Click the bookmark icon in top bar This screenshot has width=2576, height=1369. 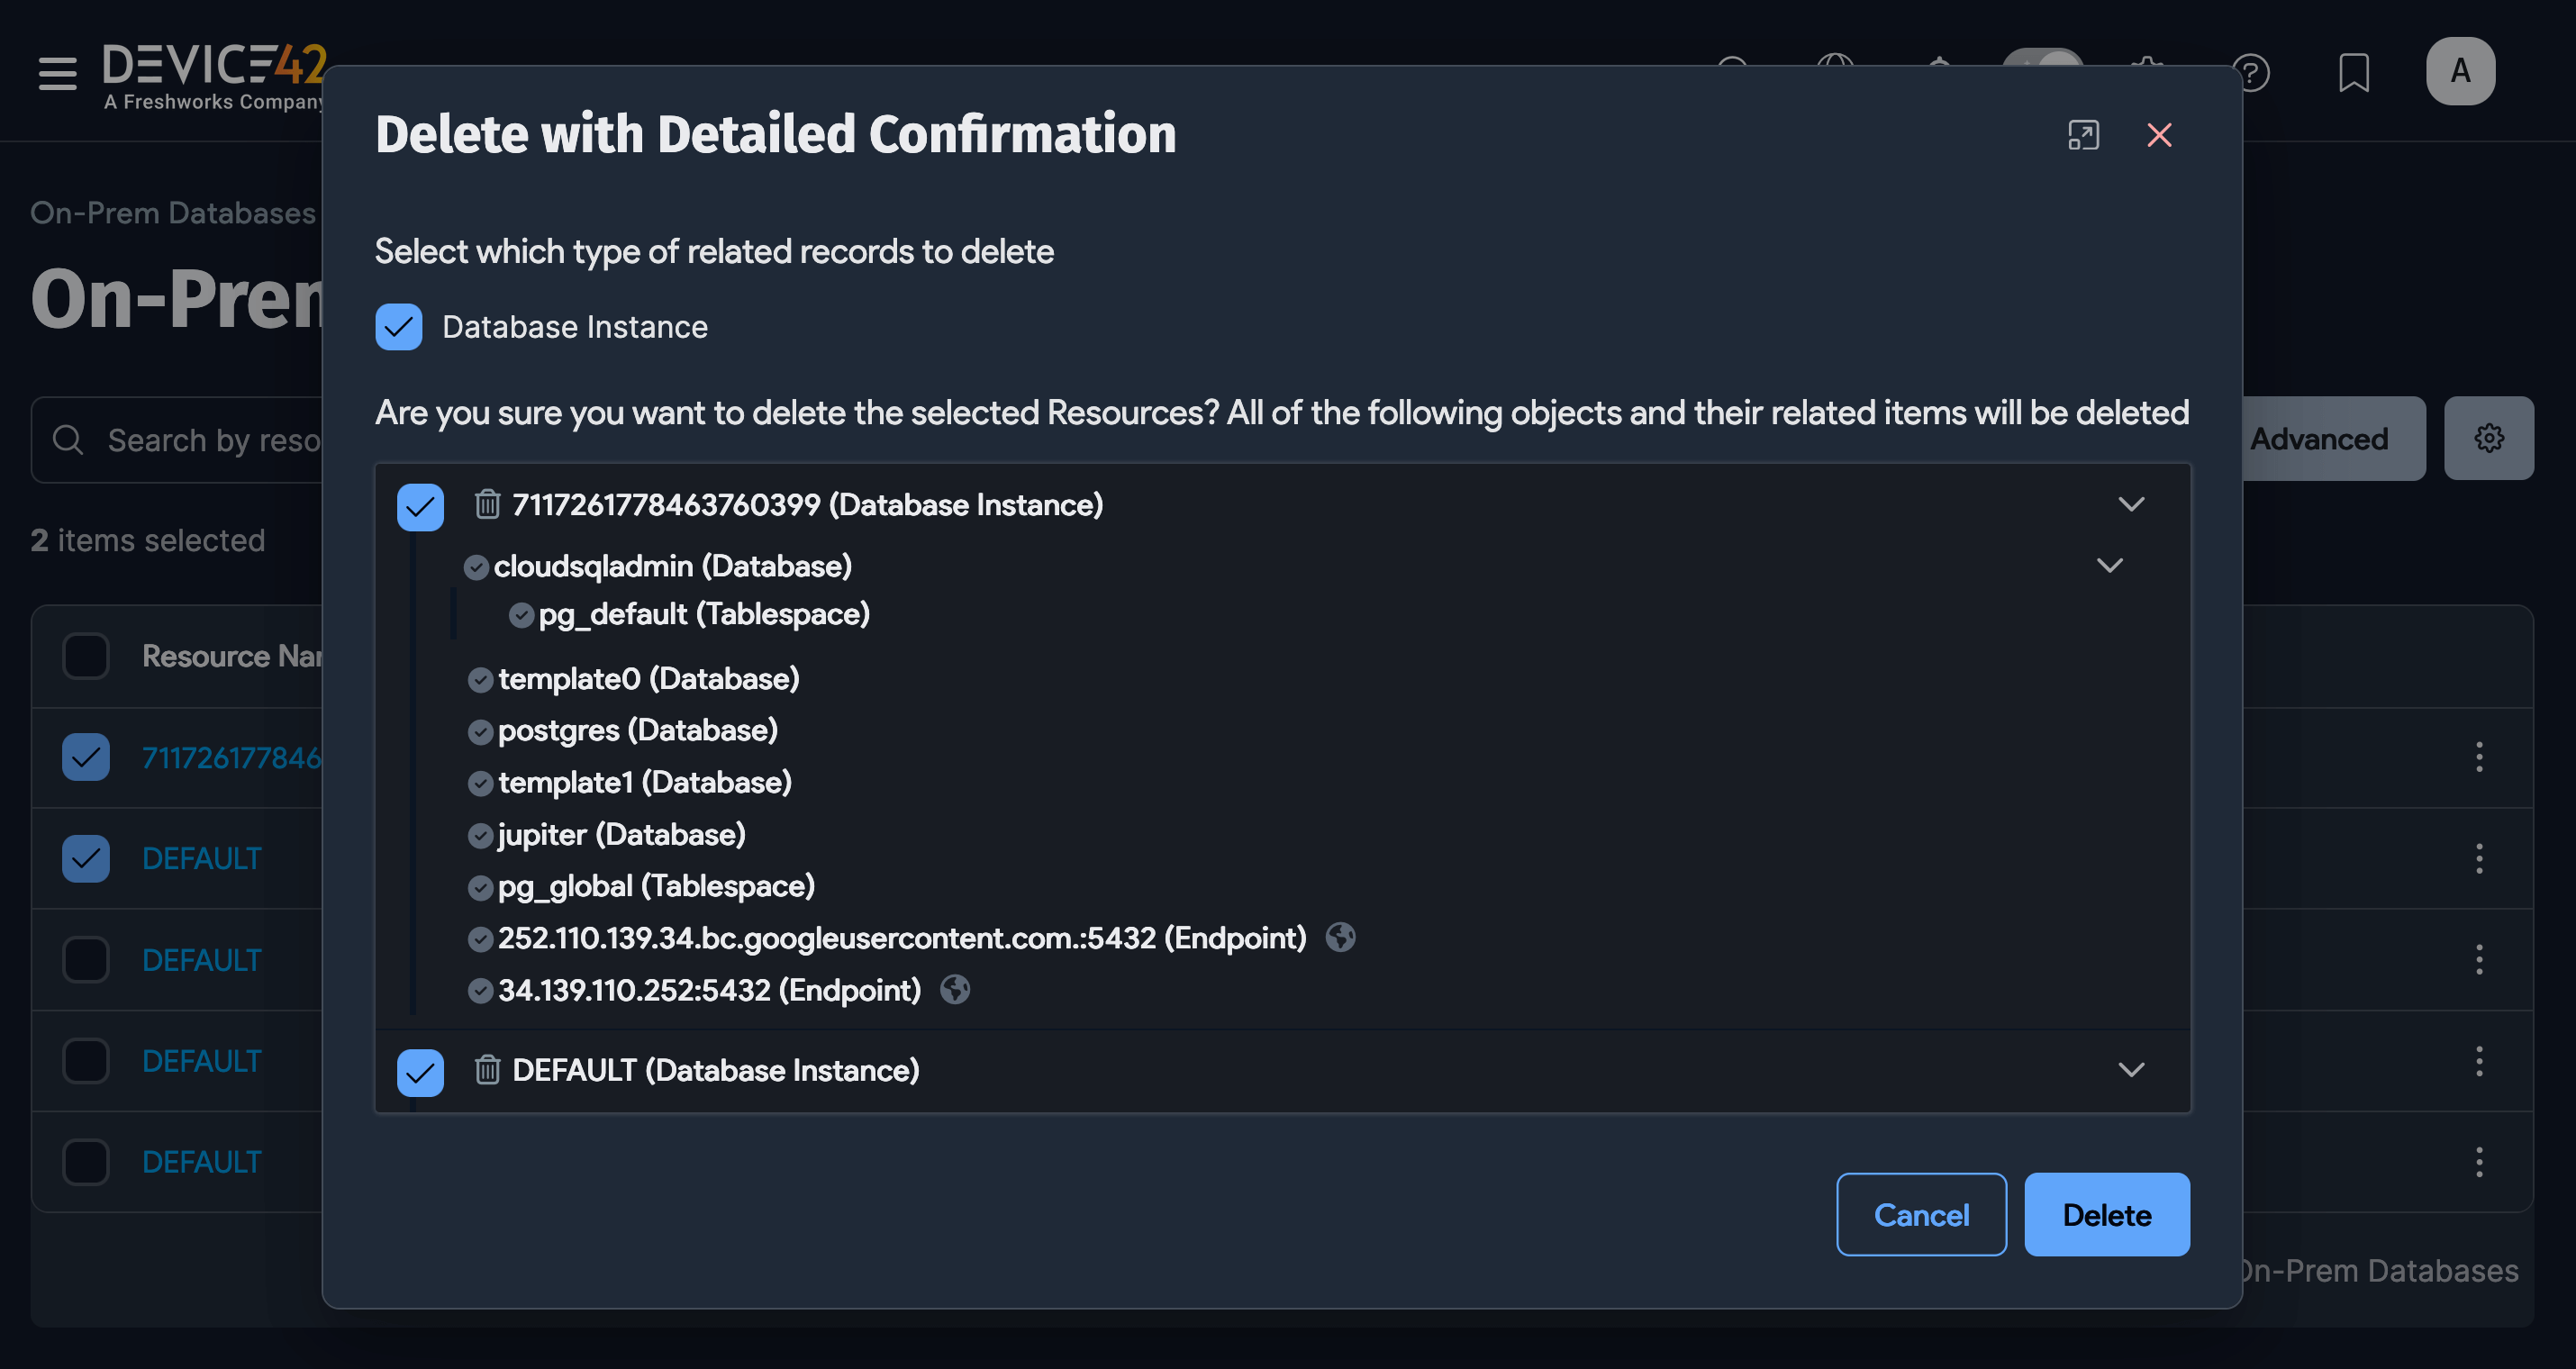(2355, 71)
